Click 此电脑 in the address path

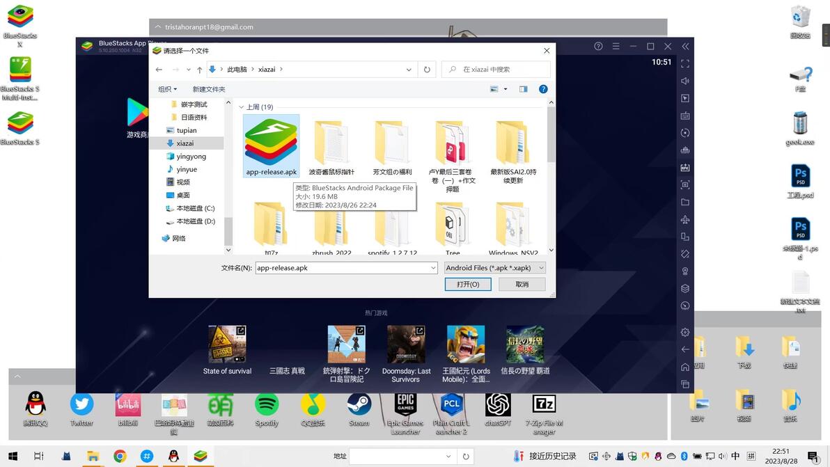pyautogui.click(x=237, y=70)
